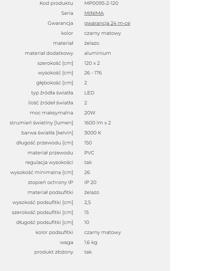Image resolution: width=205 pixels, height=271 pixels.
Task: Click the 1600 lm x 2 value
Action: click(x=97, y=123)
